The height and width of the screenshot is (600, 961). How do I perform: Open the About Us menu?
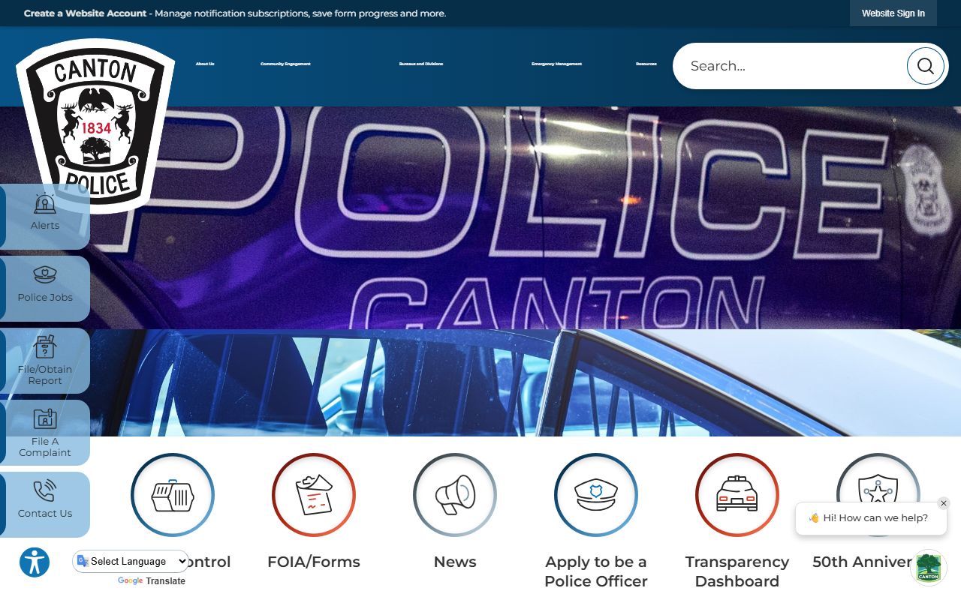(x=205, y=64)
